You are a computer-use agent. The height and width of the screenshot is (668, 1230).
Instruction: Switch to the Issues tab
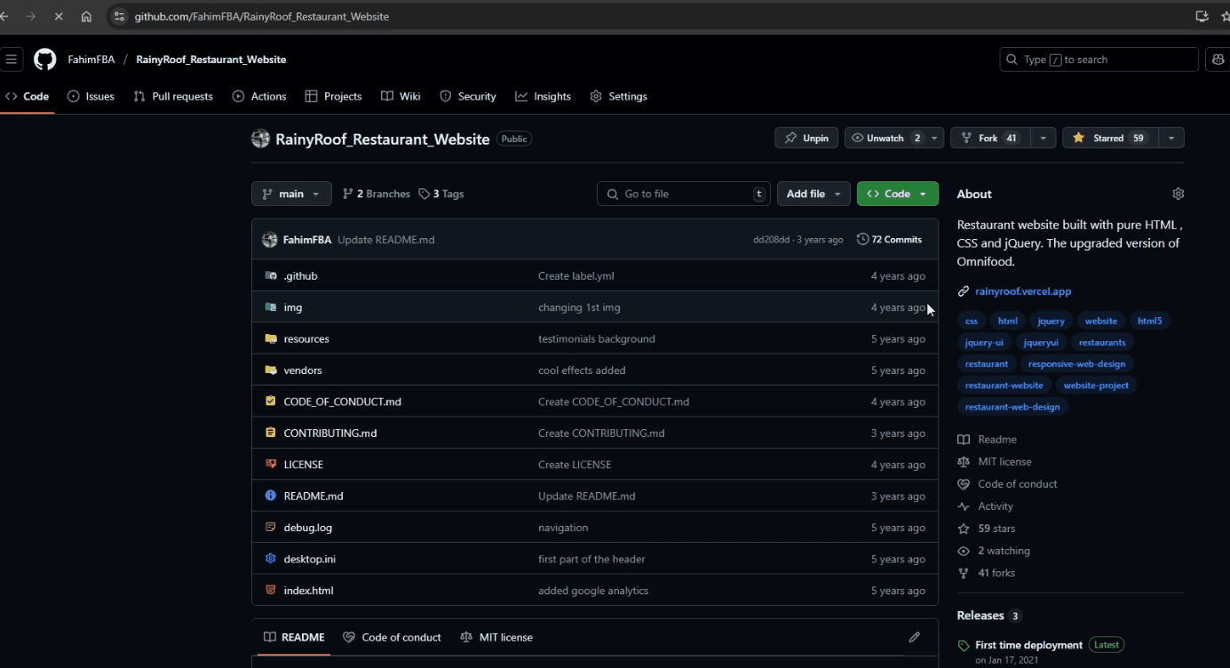tap(91, 96)
